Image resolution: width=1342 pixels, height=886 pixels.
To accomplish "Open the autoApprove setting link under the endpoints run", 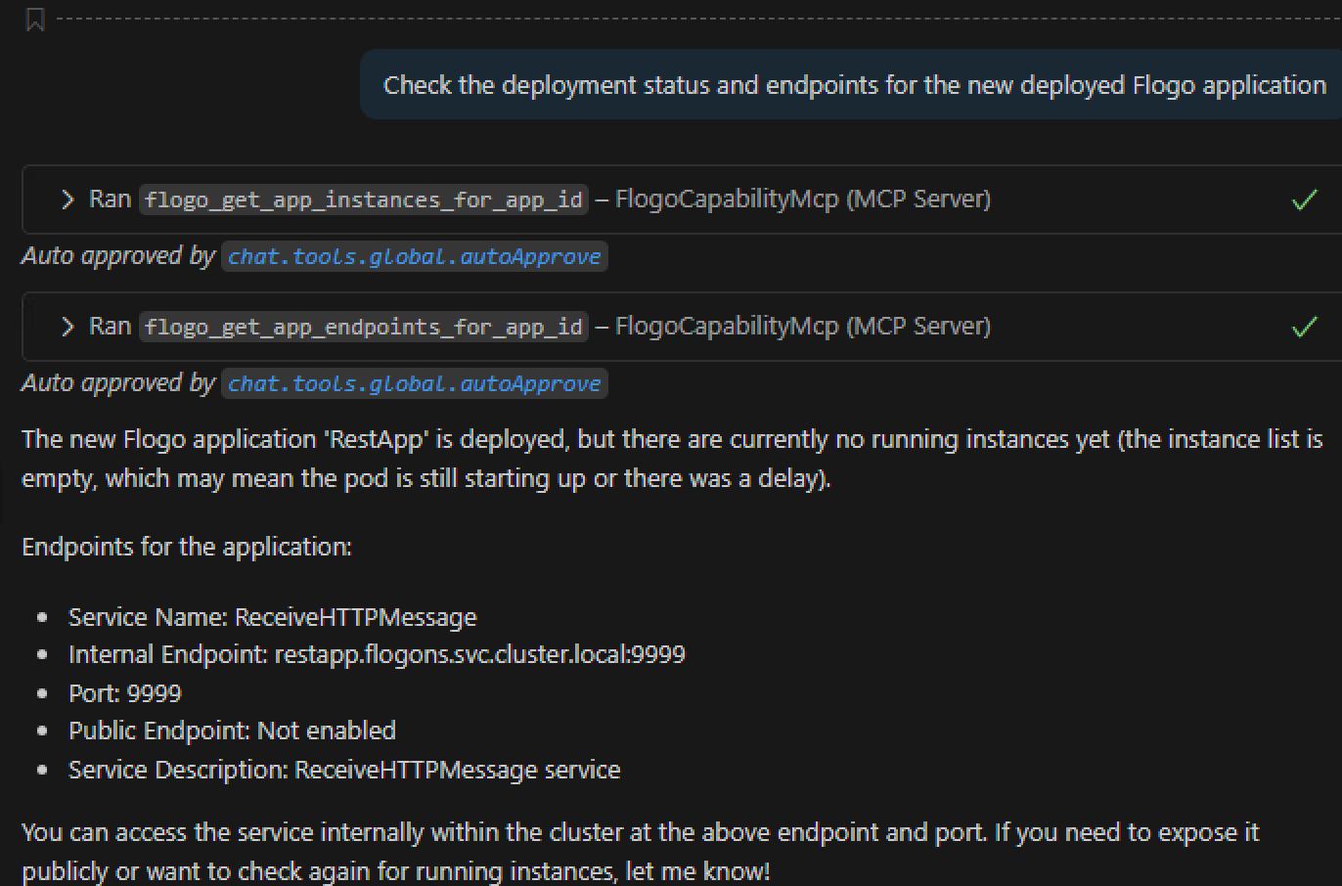I will click(x=414, y=384).
